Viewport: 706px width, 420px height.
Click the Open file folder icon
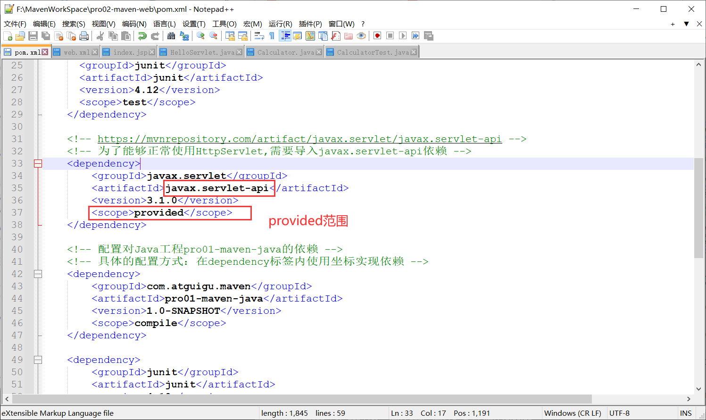20,36
